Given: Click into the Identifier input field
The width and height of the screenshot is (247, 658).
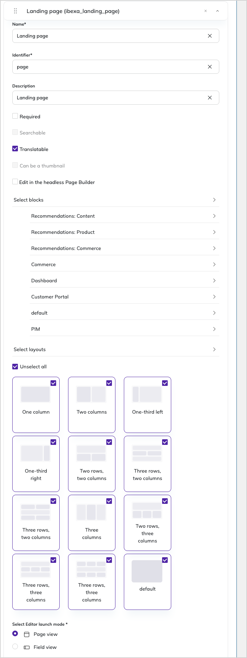Looking at the screenshot, I should (x=116, y=67).
